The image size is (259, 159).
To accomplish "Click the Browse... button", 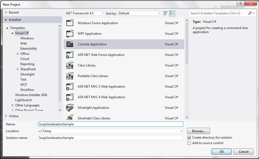I will point(198,131).
